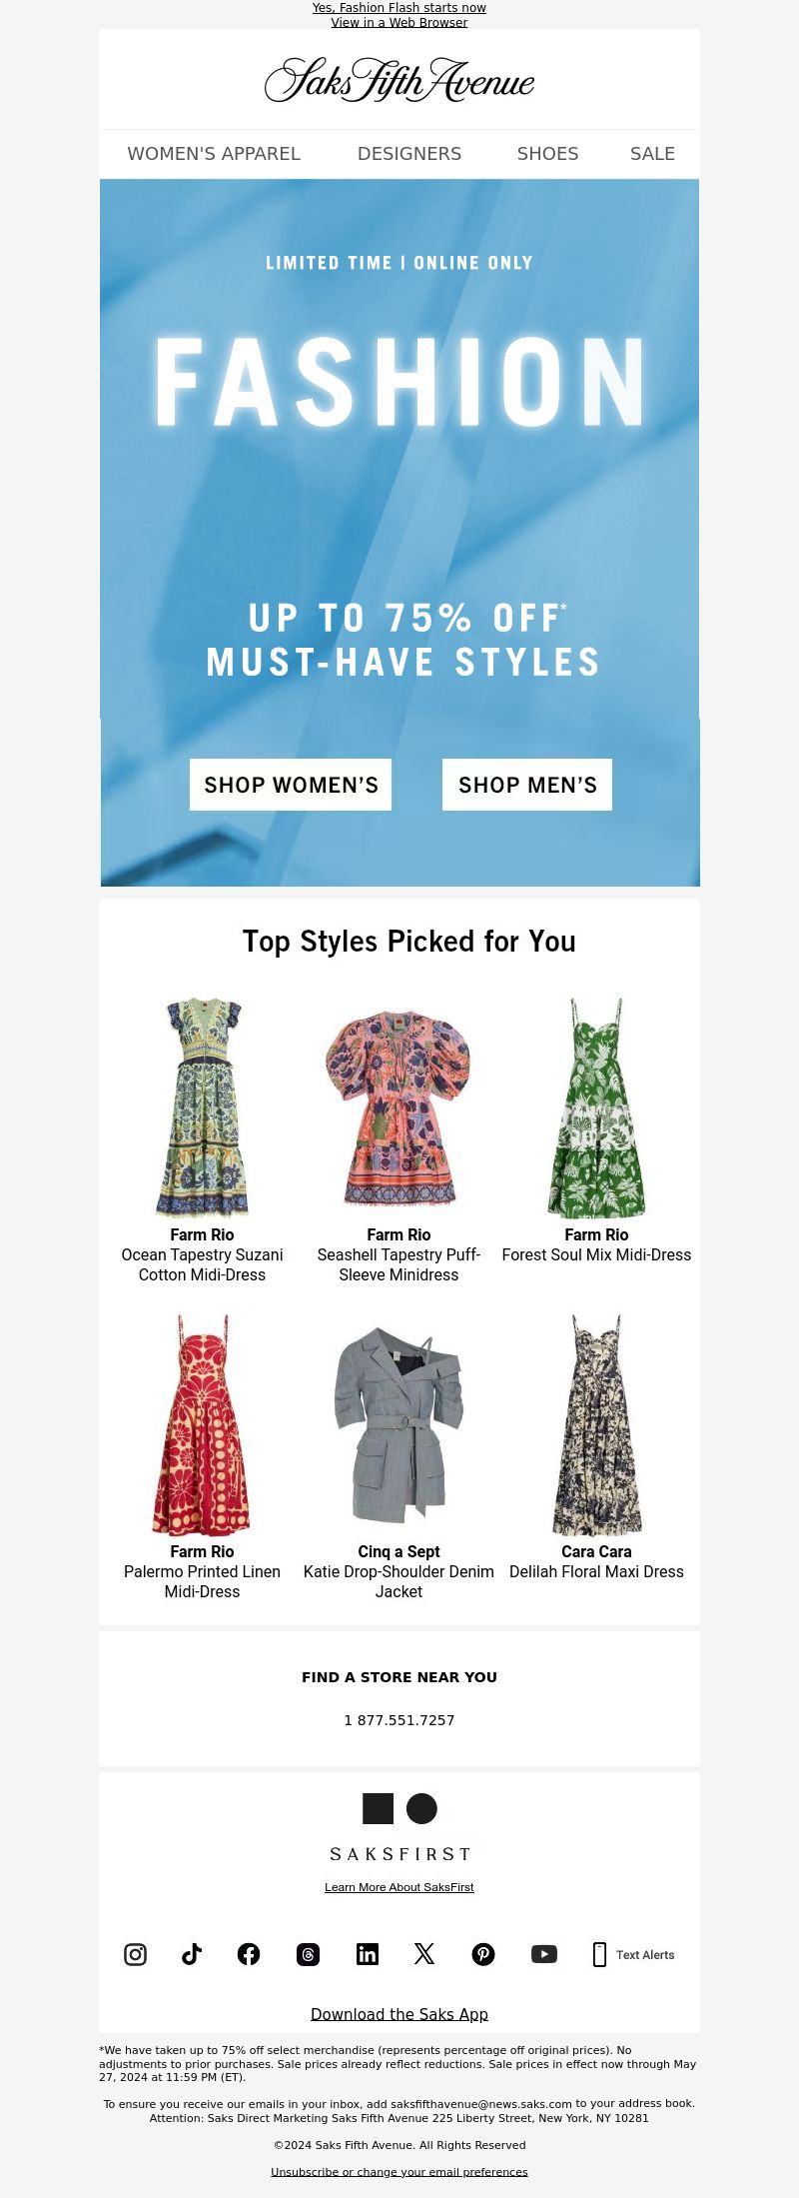Open the TikTok social icon

click(x=192, y=1954)
